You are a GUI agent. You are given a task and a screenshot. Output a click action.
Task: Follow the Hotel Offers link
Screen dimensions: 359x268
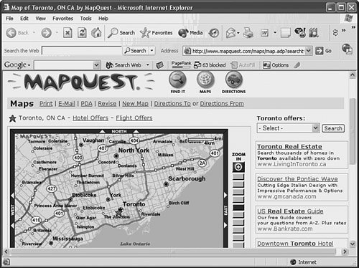(90, 118)
